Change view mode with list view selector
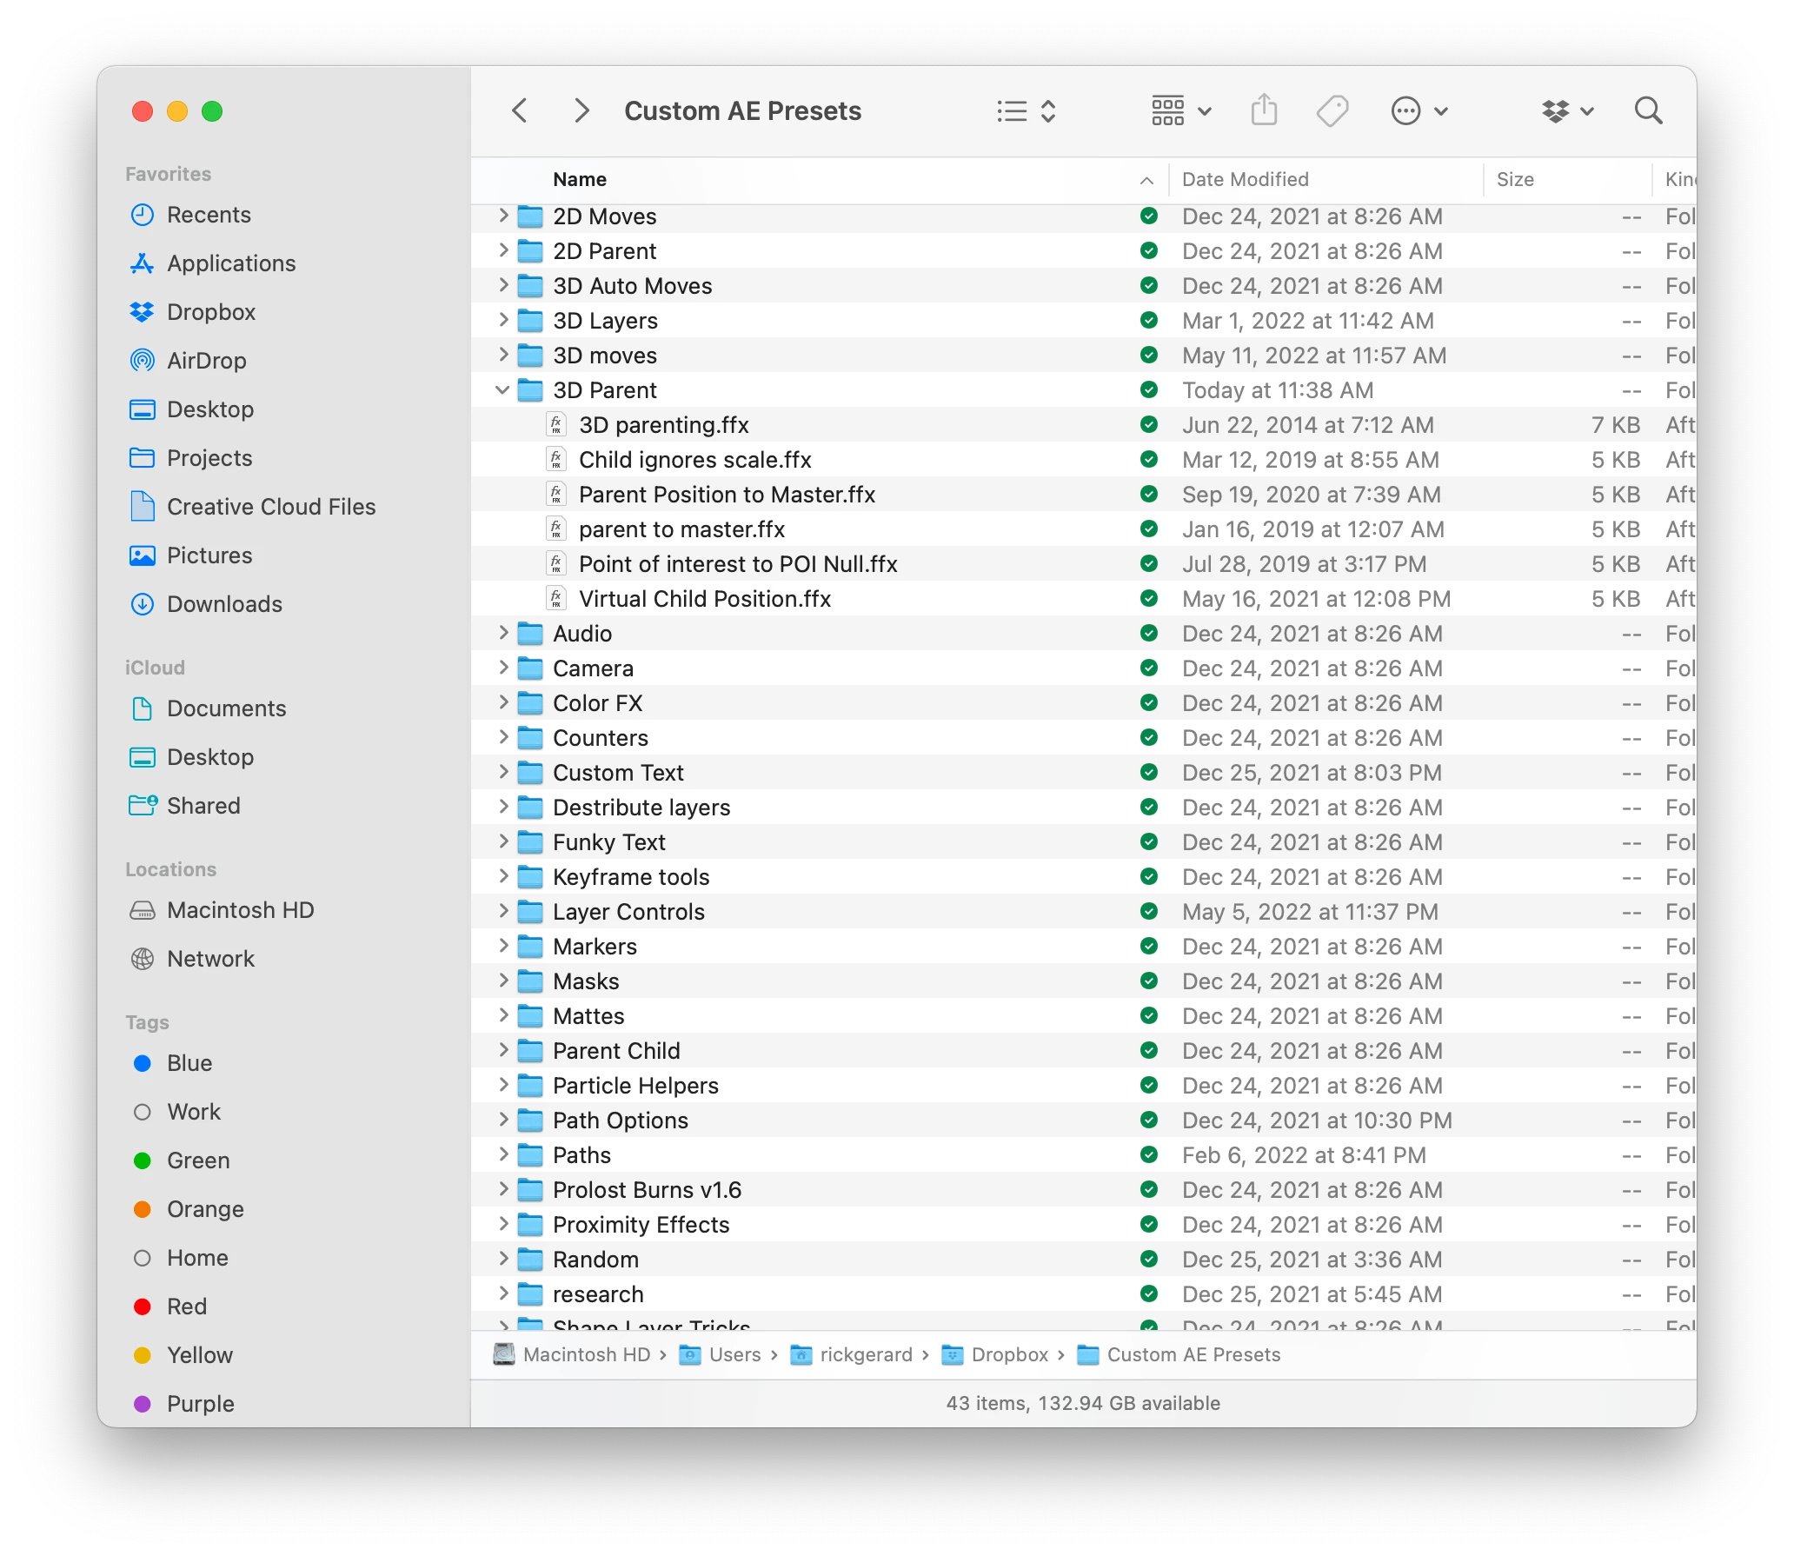Viewport: 1794px width, 1556px height. 1026,110
